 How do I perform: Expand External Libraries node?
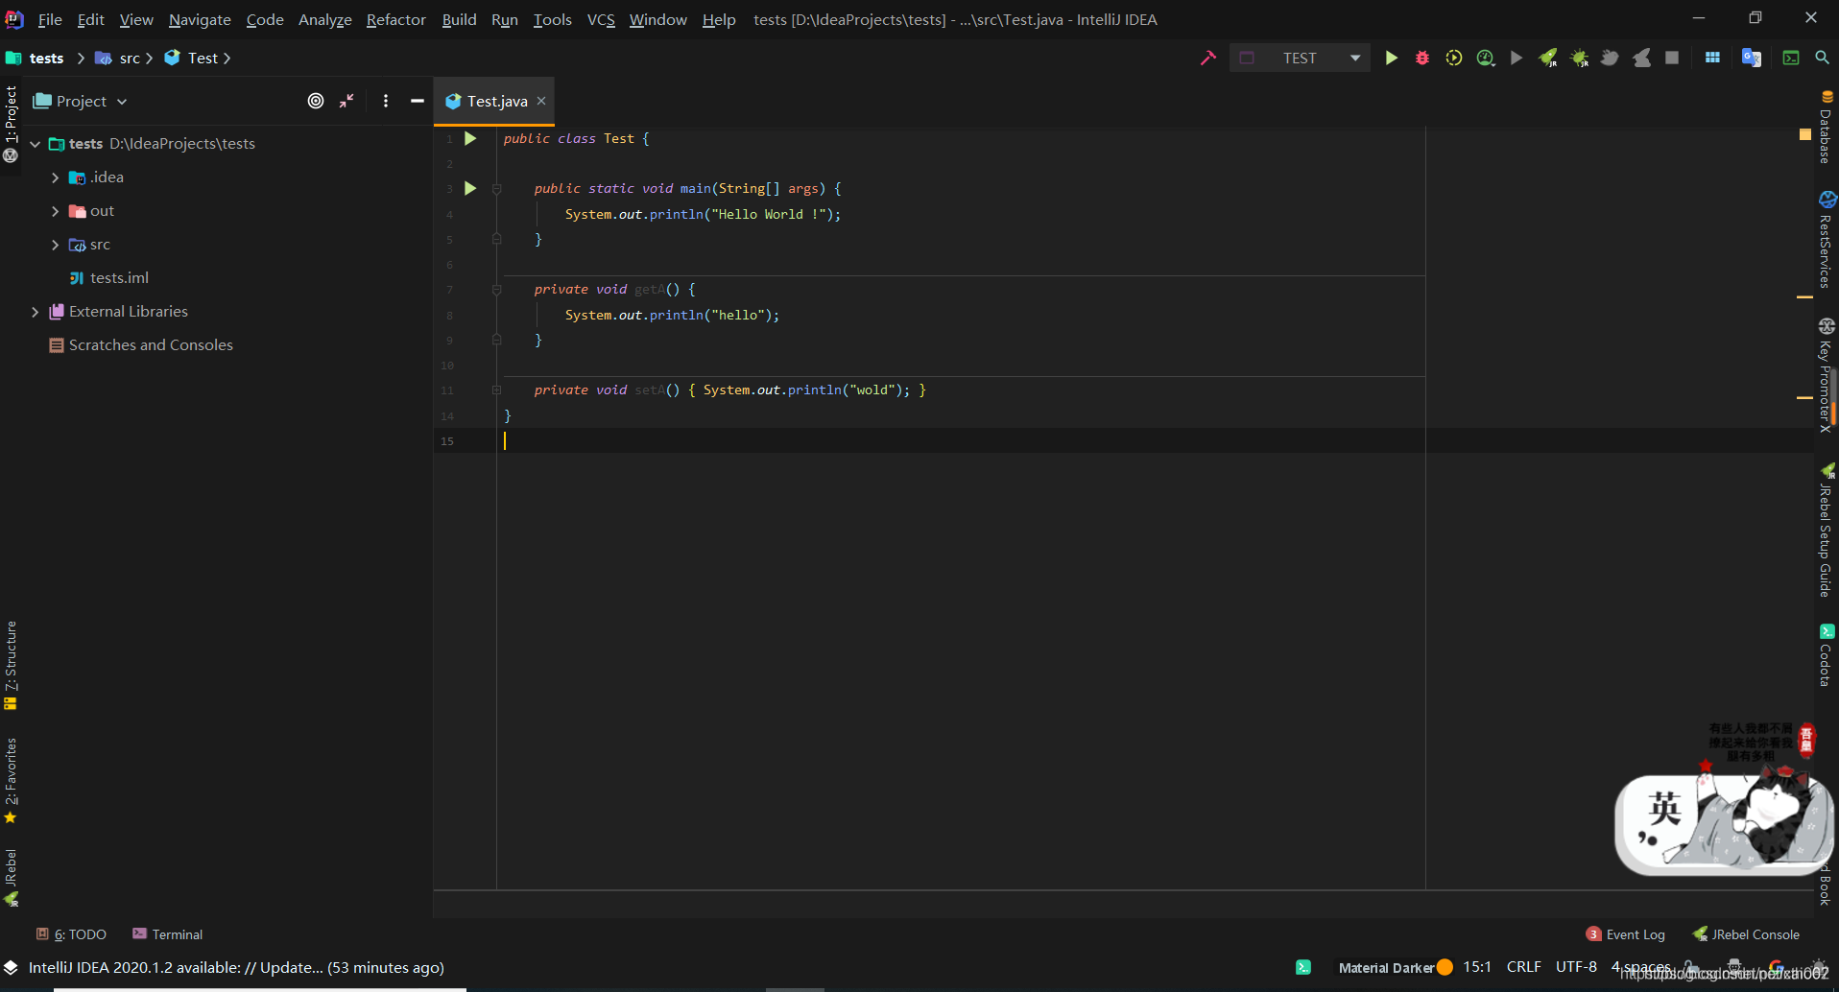[36, 312]
